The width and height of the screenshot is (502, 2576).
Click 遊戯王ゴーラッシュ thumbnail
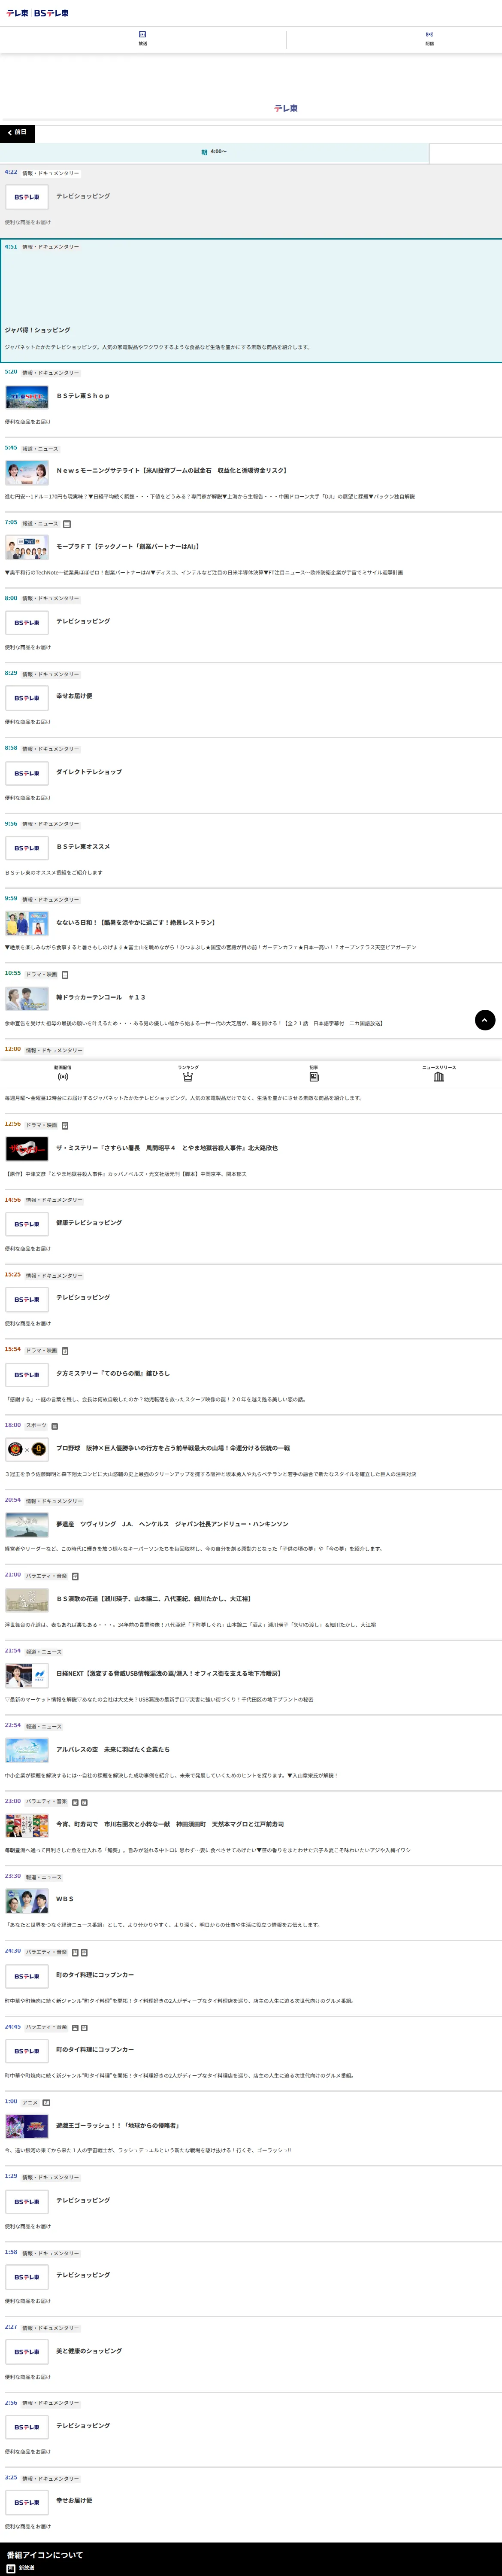click(27, 2126)
